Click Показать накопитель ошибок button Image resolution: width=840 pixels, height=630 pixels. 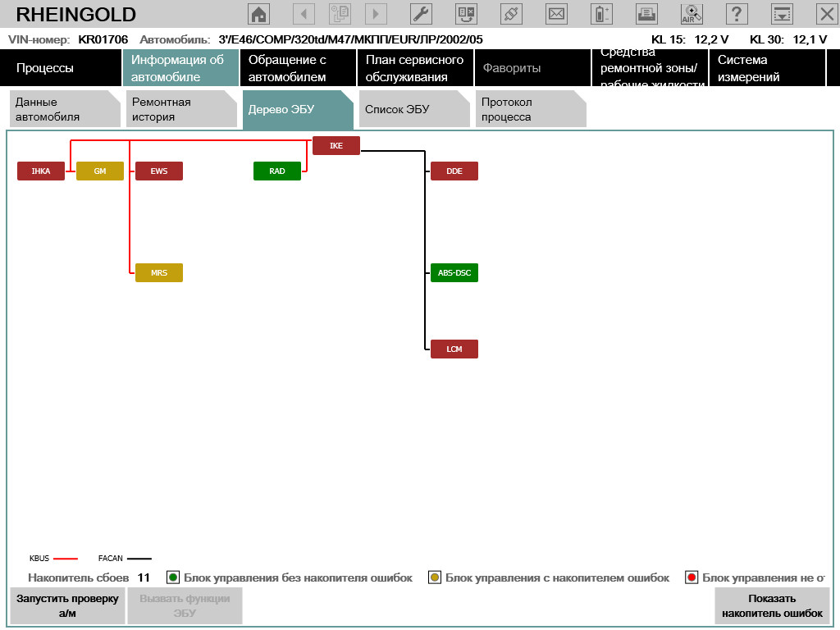tap(772, 606)
